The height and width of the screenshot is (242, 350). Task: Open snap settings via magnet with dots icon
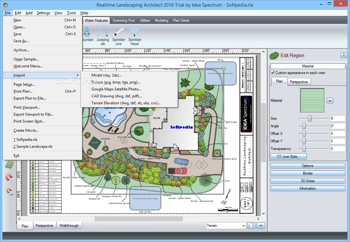coord(9,191)
